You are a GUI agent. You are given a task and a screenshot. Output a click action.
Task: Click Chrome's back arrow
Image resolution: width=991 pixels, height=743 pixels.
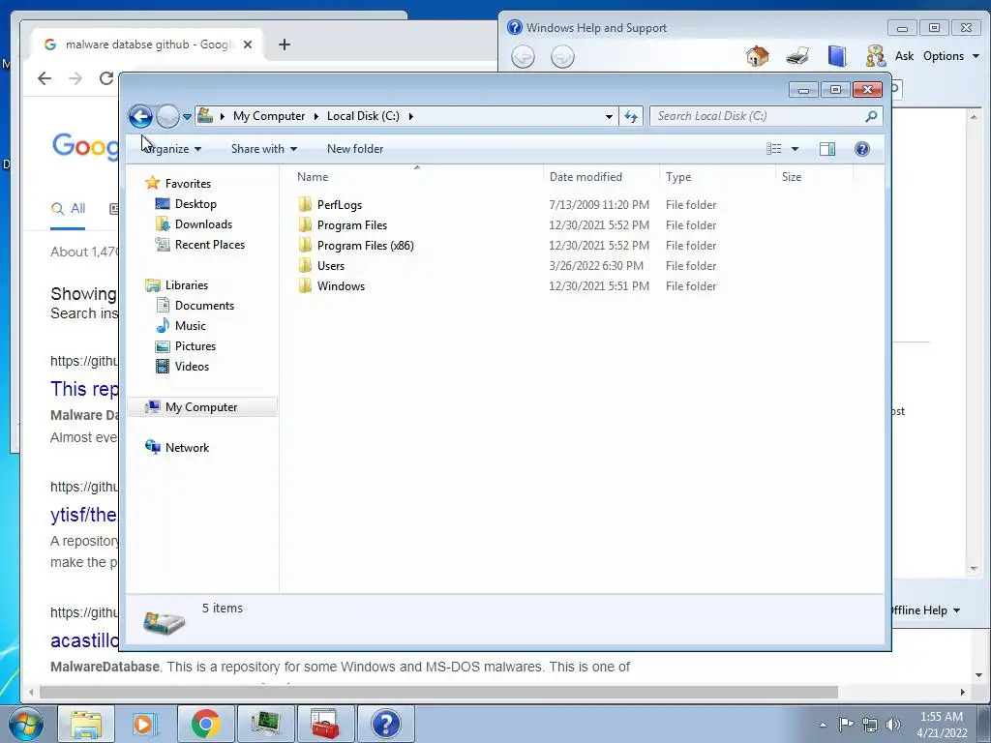tap(45, 78)
